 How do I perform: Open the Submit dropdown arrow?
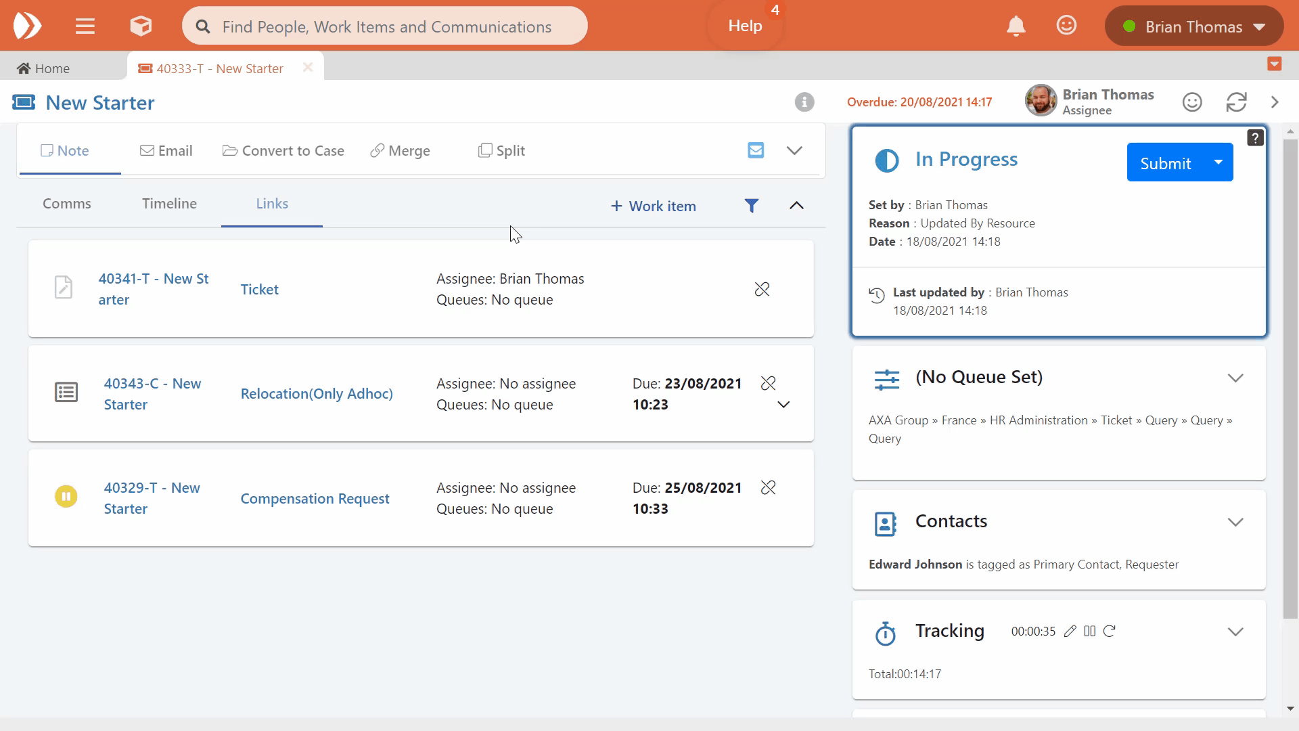tap(1218, 162)
